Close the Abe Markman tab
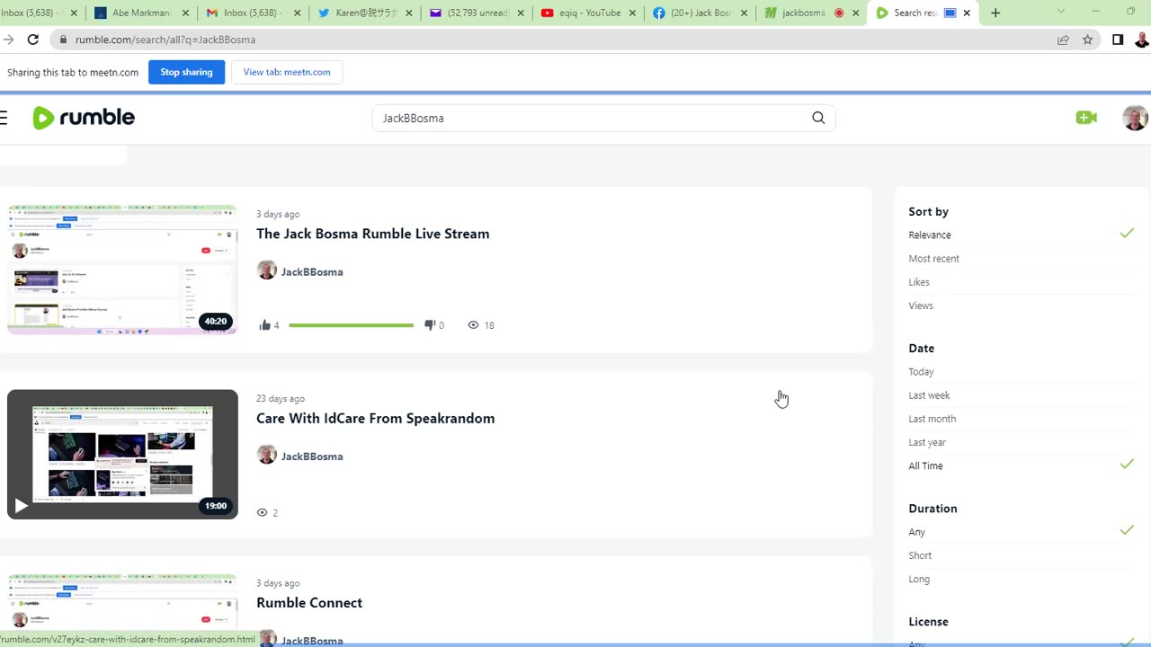The width and height of the screenshot is (1151, 647). pyautogui.click(x=186, y=13)
